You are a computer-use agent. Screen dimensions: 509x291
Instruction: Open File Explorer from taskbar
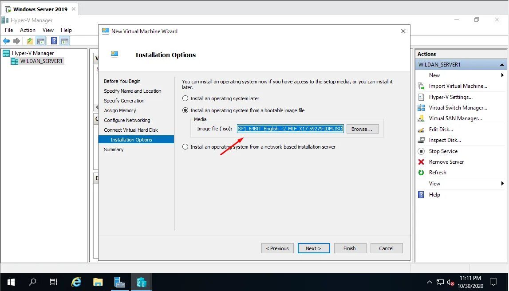click(98, 282)
